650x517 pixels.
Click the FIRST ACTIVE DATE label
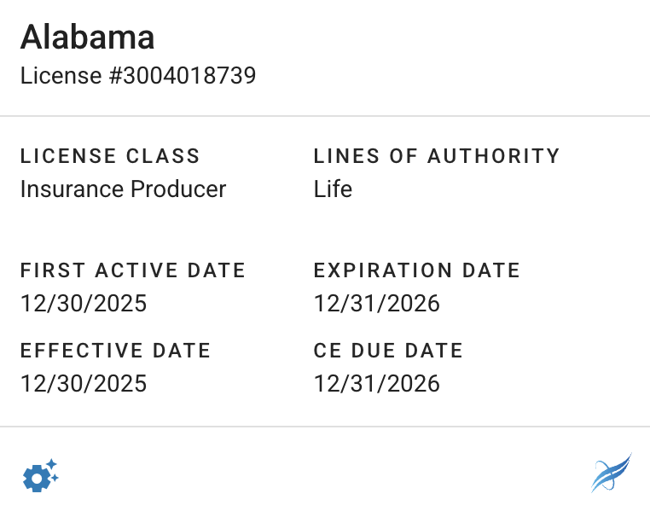pos(133,270)
